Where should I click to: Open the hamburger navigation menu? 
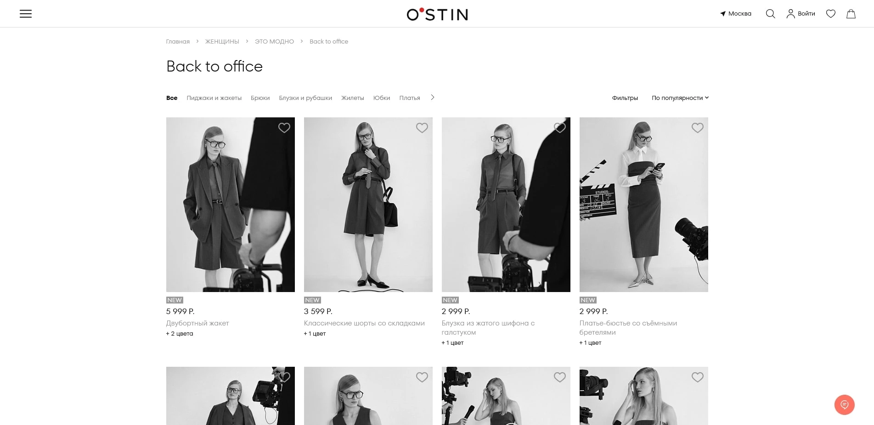(26, 14)
